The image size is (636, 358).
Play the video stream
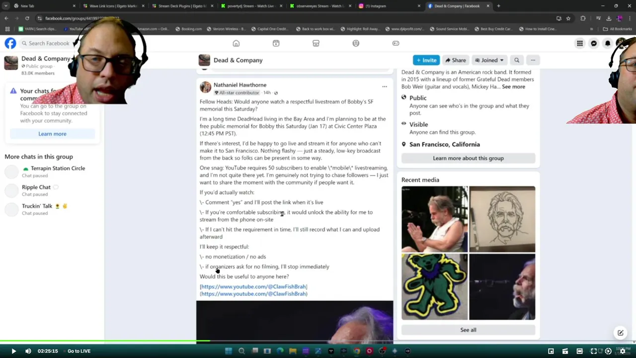point(13,351)
